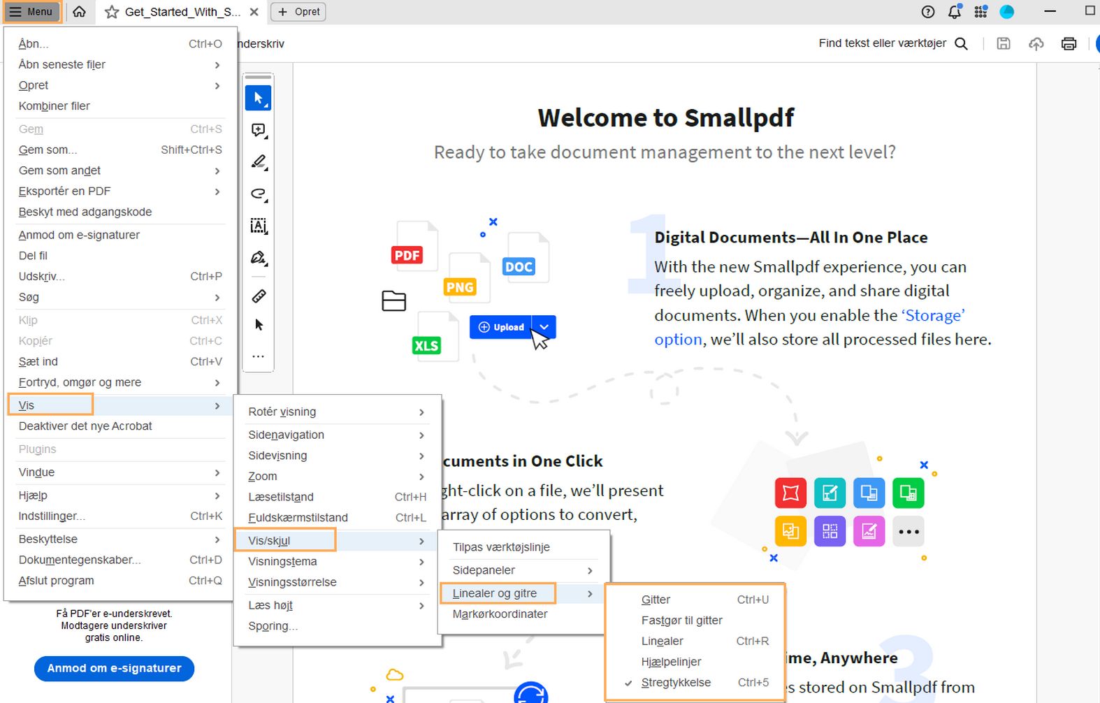Viewport: 1100px width, 703px height.
Task: Select the add comment tool
Action: (x=259, y=131)
